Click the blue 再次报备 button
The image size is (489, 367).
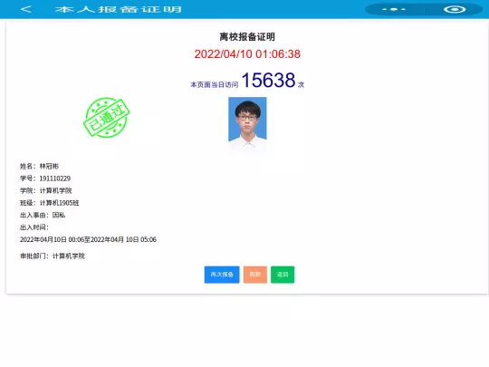pyautogui.click(x=222, y=275)
